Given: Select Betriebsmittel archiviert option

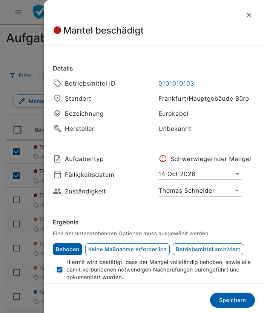Looking at the screenshot, I should coord(208,249).
